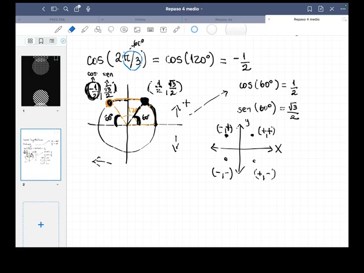The width and height of the screenshot is (364, 273).
Task: Select the Lasso selection tool
Action: pyautogui.click(x=111, y=30)
